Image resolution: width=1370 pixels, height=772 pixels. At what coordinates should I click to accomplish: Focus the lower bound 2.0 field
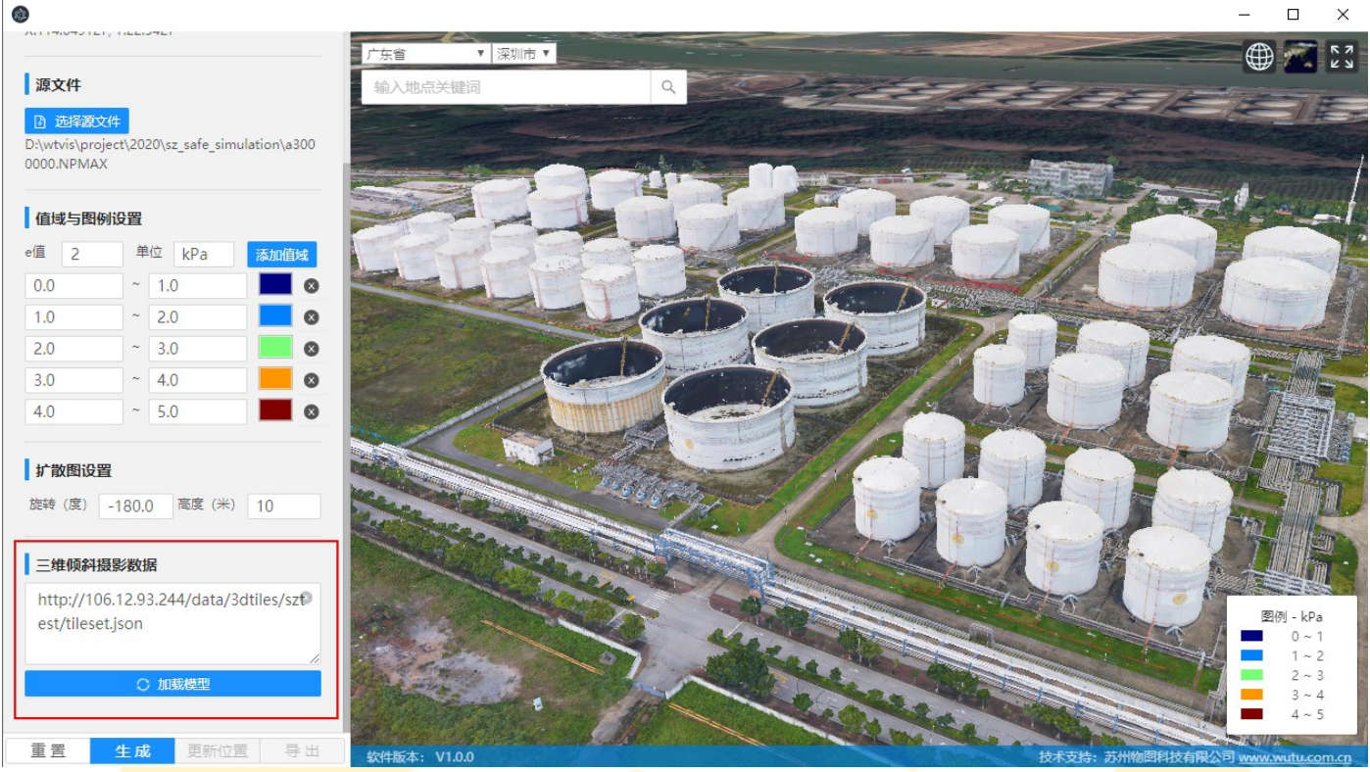pyautogui.click(x=73, y=349)
